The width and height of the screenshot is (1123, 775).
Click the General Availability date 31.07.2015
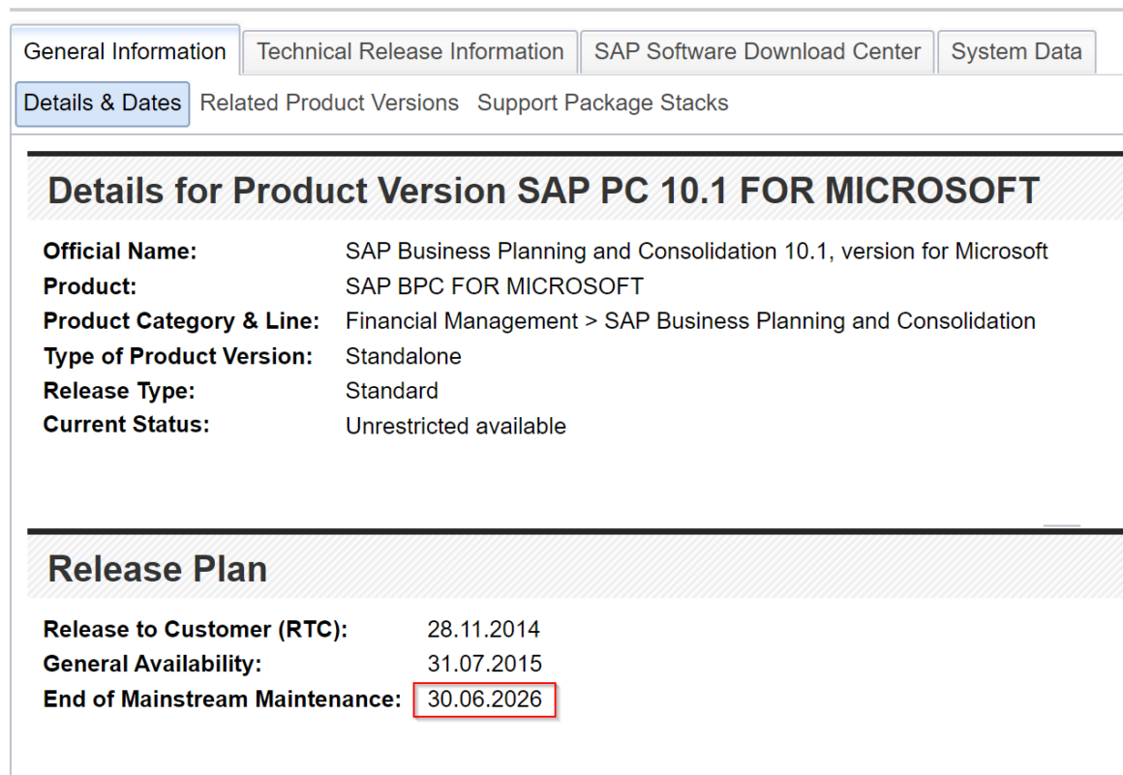tap(484, 665)
